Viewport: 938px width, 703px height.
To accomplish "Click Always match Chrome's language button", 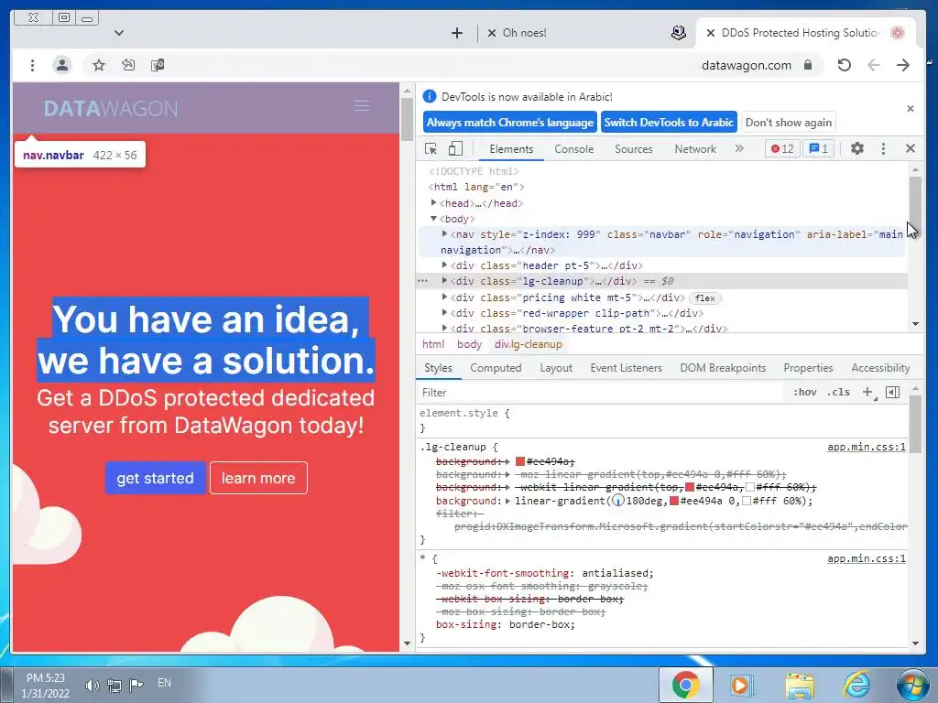I will [x=509, y=123].
